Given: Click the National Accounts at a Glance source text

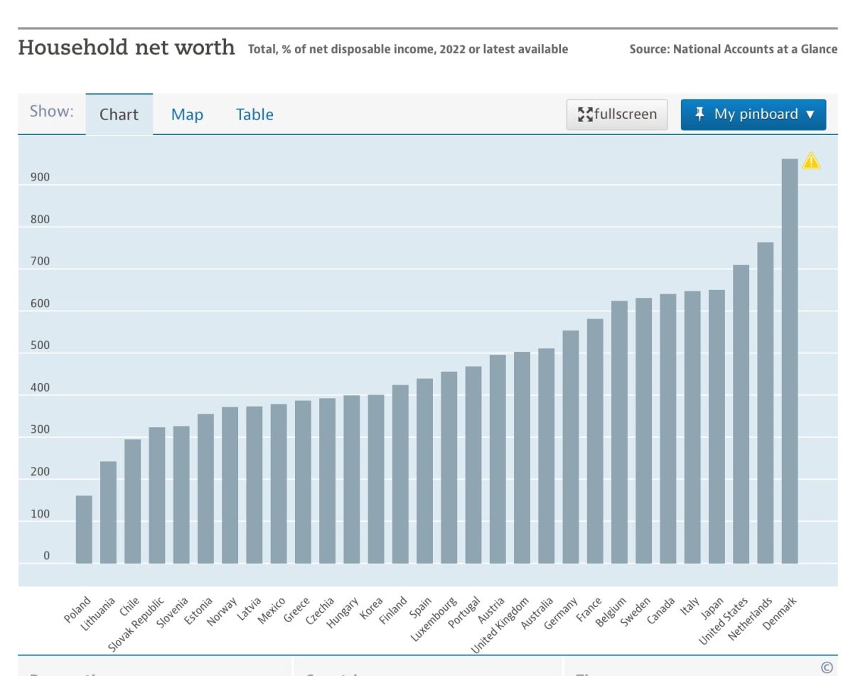Looking at the screenshot, I should tap(733, 49).
